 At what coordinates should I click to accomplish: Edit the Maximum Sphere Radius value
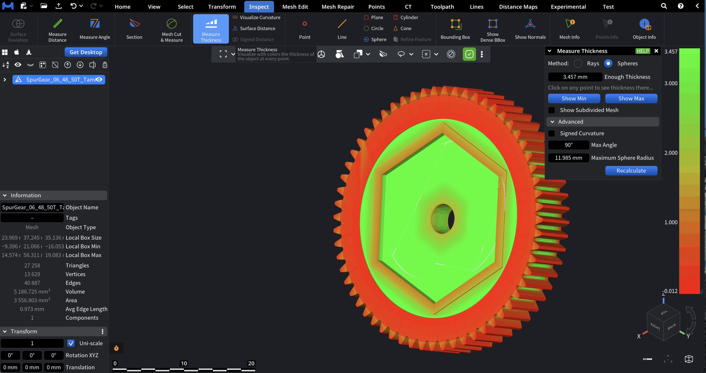[569, 157]
